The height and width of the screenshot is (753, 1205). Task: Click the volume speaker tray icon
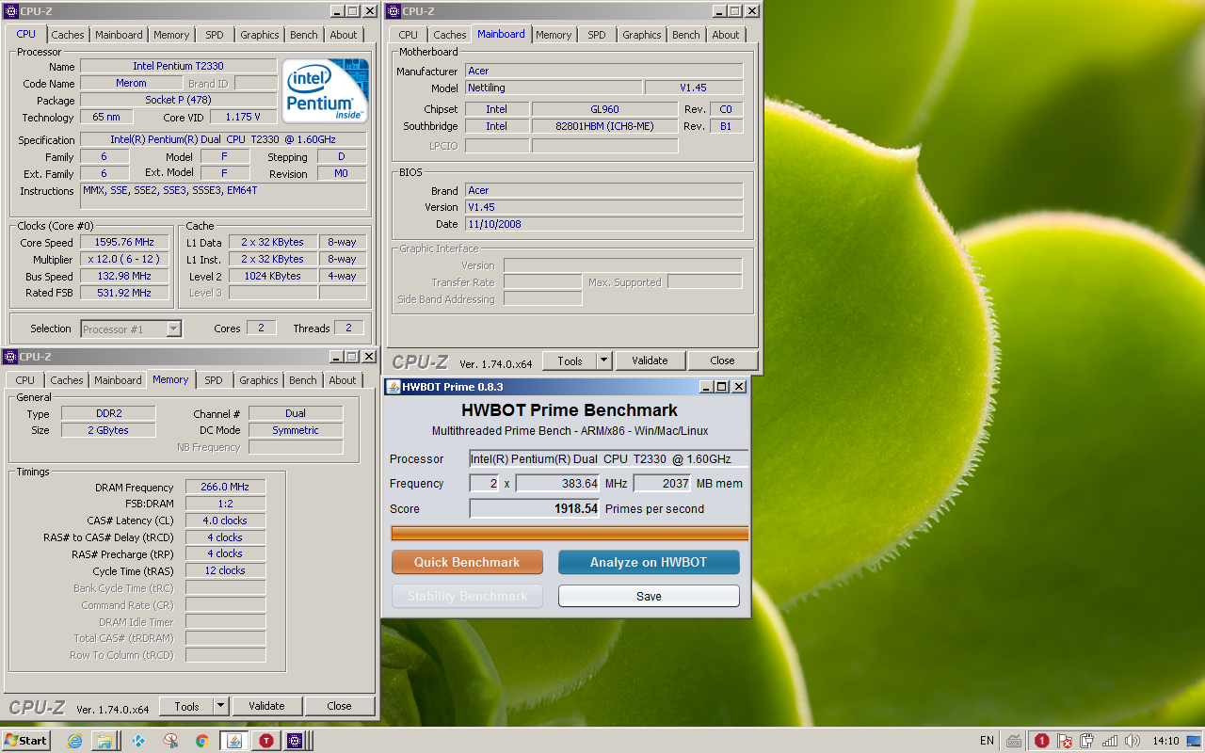click(x=1133, y=741)
